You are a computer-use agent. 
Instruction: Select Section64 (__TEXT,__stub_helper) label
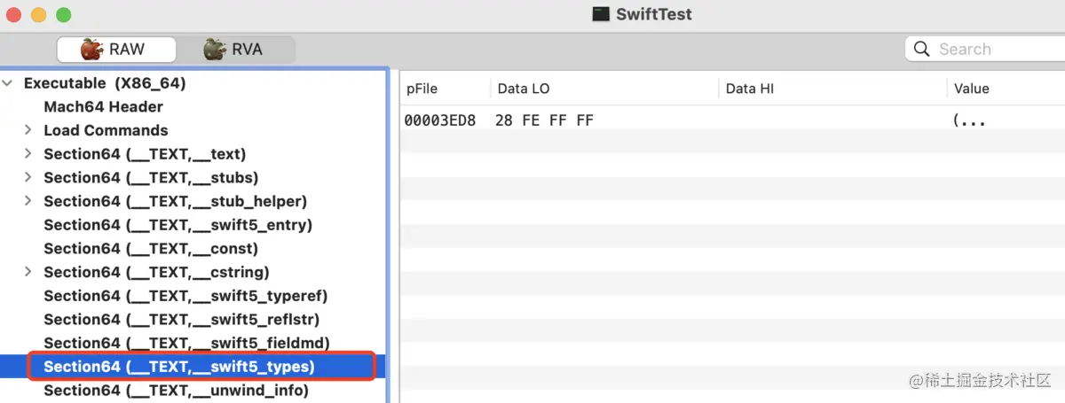pyautogui.click(x=176, y=201)
